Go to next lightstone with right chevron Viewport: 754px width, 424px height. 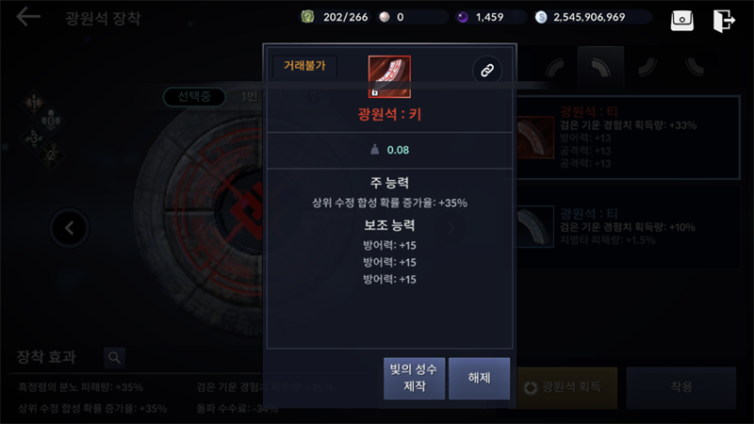click(451, 228)
